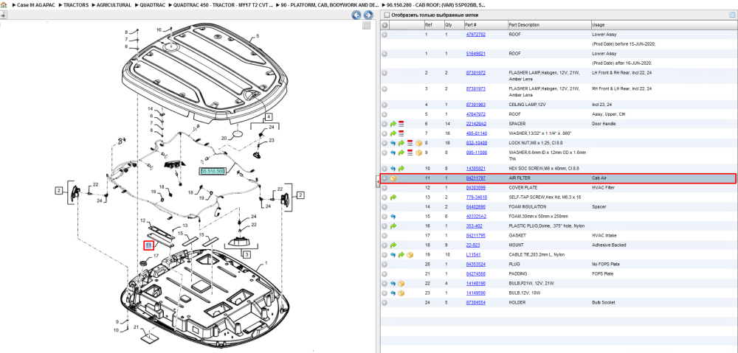Click the round button in the table header
The image size is (738, 353).
point(384,25)
